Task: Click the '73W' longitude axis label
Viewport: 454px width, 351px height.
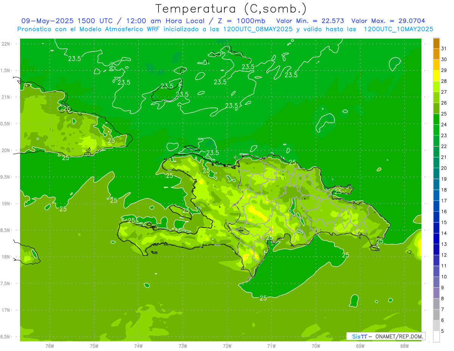Action: click(x=183, y=346)
